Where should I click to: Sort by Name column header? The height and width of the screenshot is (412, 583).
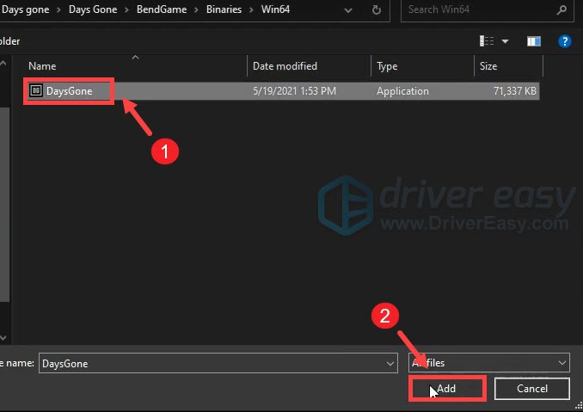[x=42, y=66]
